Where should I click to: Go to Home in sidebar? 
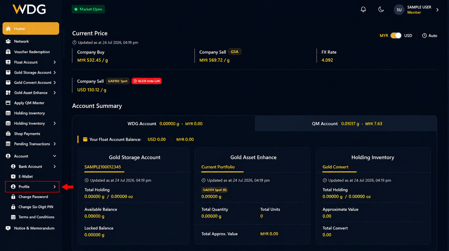pos(31,29)
